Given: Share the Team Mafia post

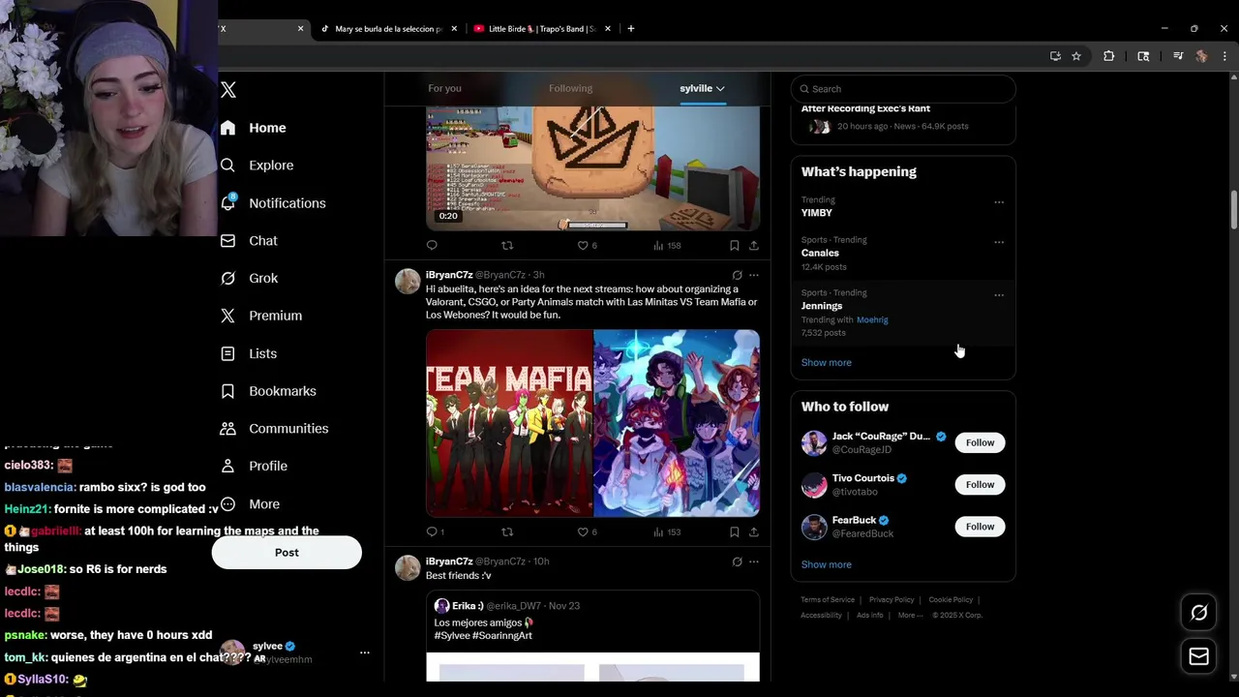Looking at the screenshot, I should pyautogui.click(x=754, y=531).
